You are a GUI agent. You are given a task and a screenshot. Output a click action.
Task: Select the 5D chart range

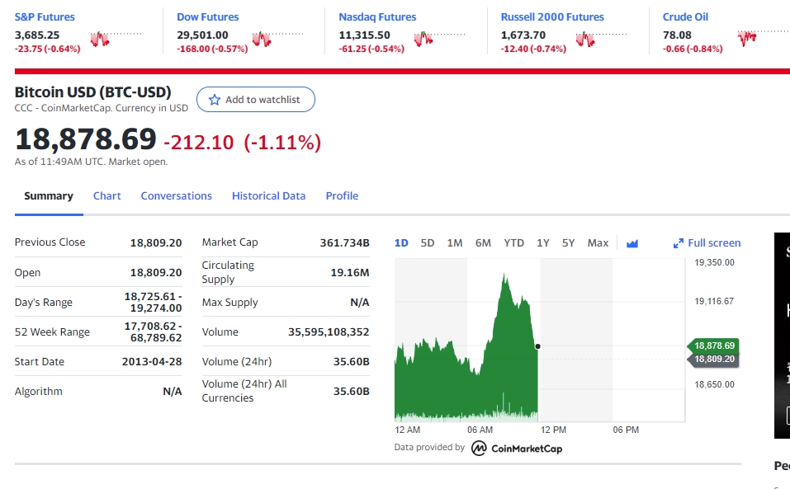[428, 243]
